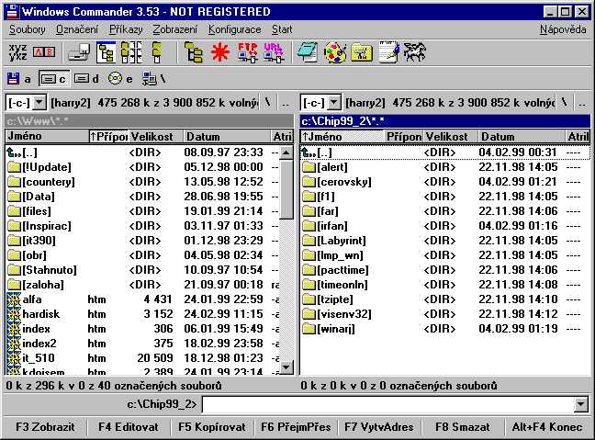Click the xyz name-only view toolbar icon
Screen dimensions: 595x440
tap(17, 52)
